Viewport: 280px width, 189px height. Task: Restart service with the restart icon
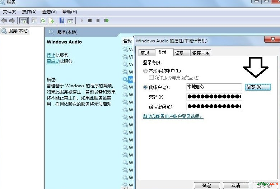[106, 20]
